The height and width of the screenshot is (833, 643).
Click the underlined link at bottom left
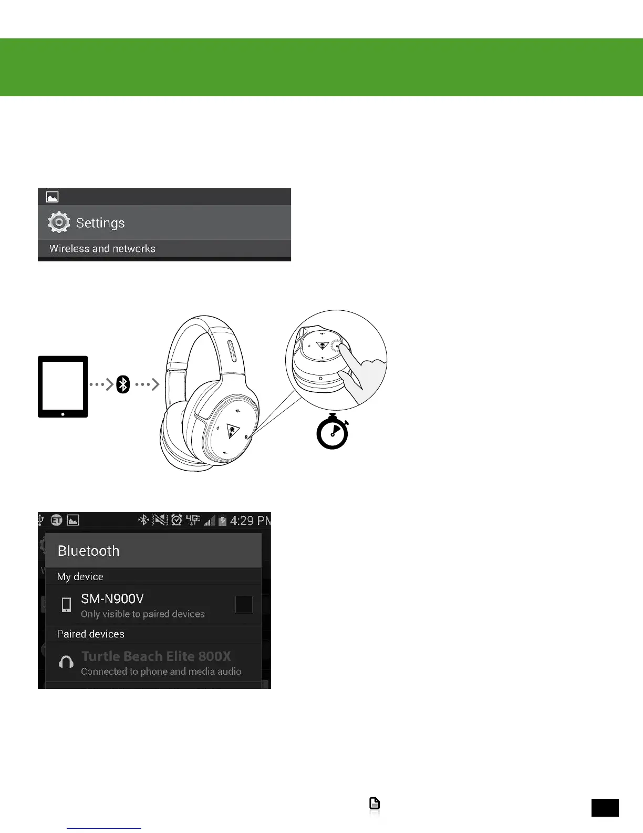pos(104,828)
